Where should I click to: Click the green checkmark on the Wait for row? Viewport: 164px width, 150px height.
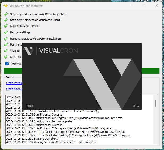[x=6, y=51]
